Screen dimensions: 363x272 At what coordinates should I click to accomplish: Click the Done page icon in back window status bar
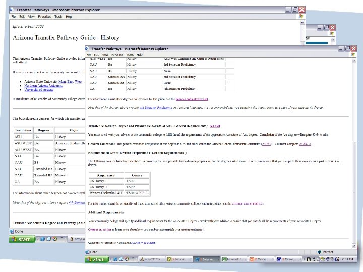(x=12, y=231)
